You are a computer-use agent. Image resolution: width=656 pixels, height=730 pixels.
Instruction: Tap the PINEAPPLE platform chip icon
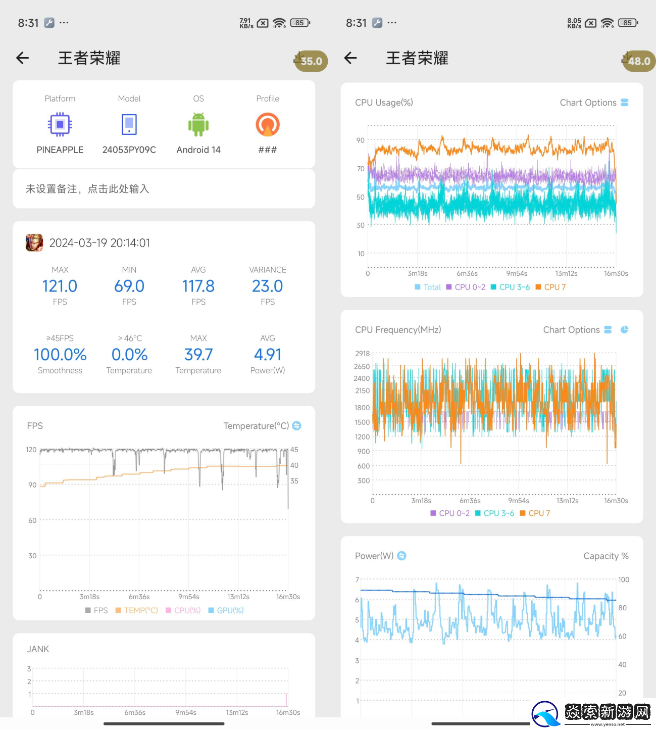coord(60,124)
